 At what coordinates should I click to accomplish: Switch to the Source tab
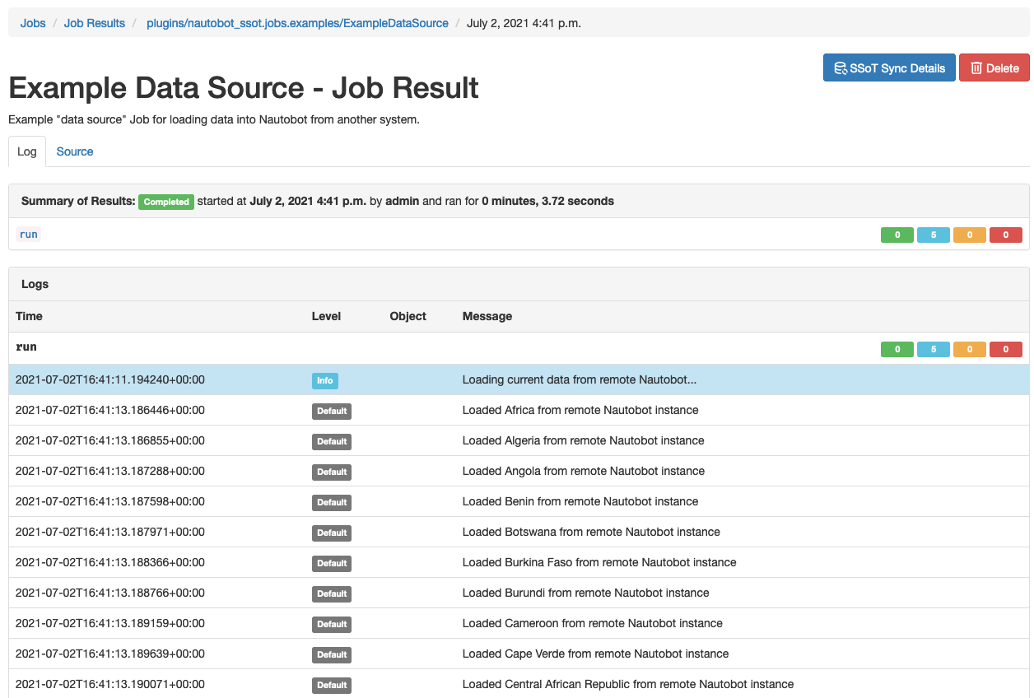pos(74,151)
